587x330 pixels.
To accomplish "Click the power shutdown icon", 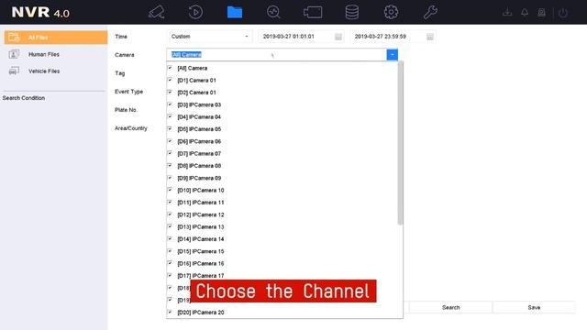I will (x=563, y=13).
